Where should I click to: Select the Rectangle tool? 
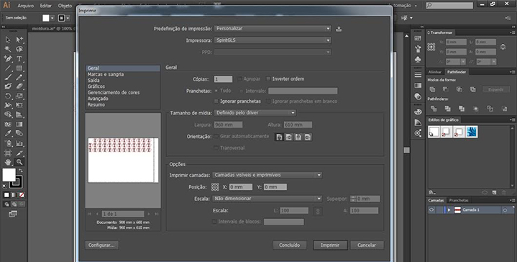coord(19,68)
